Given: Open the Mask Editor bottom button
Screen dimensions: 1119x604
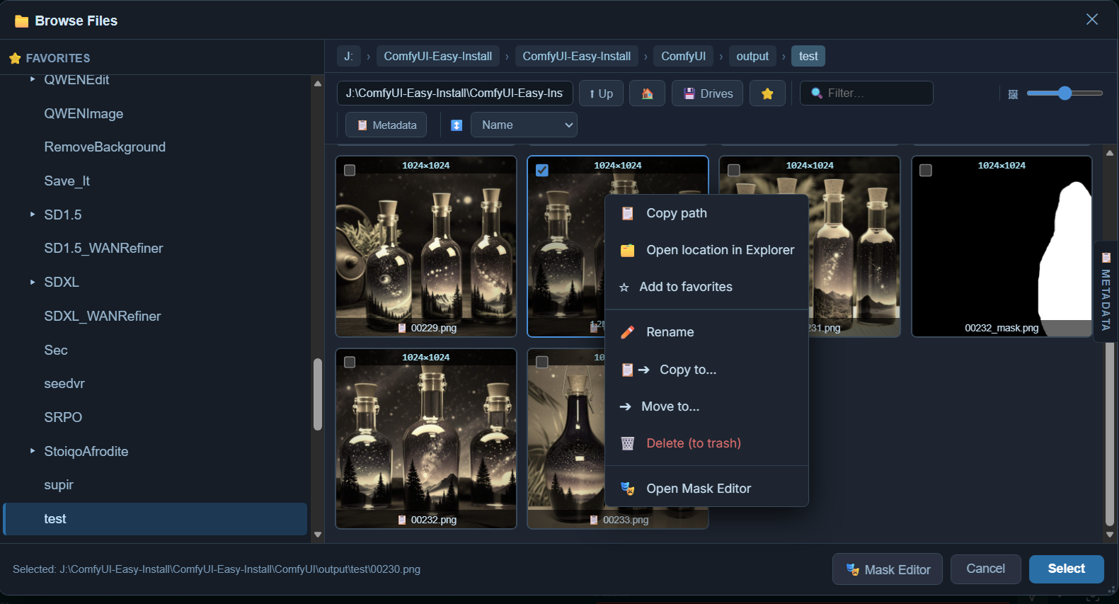Looking at the screenshot, I should click(x=888, y=569).
